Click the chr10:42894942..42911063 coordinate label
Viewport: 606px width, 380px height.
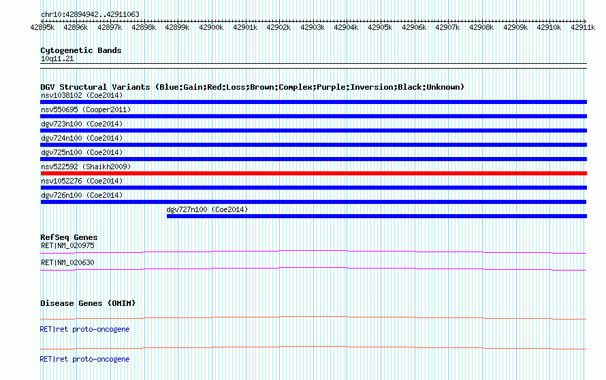click(90, 15)
